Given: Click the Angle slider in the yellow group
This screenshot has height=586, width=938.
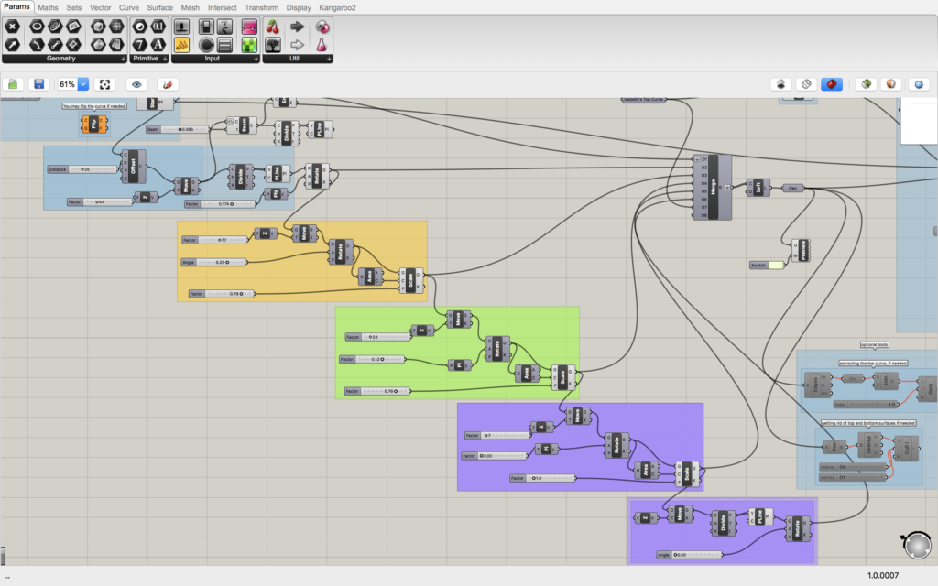Looking at the screenshot, I should [214, 262].
